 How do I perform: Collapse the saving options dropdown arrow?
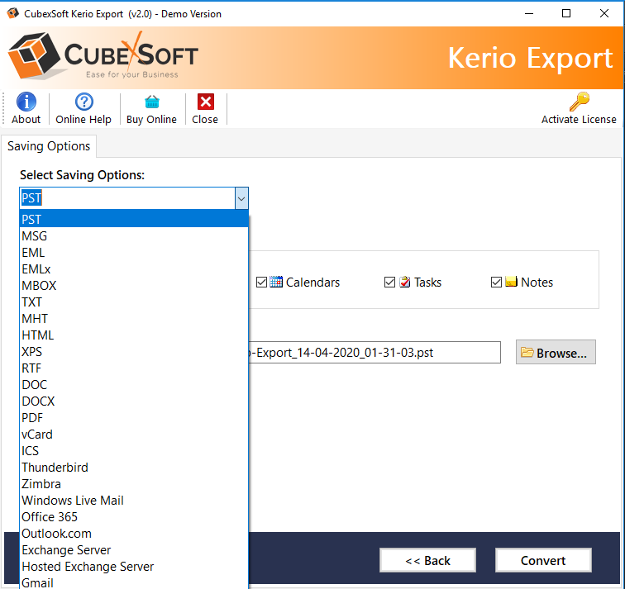tap(241, 198)
